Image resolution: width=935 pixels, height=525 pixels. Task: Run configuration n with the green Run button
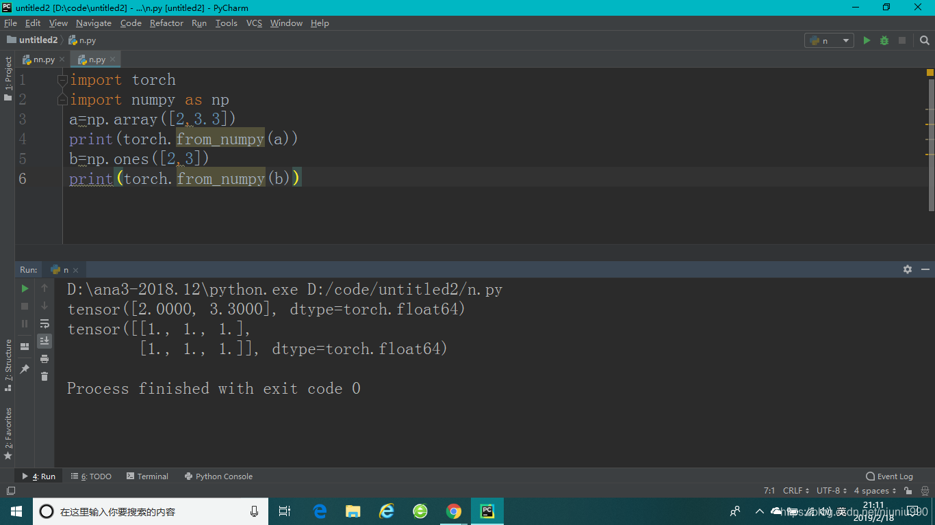[x=867, y=40]
